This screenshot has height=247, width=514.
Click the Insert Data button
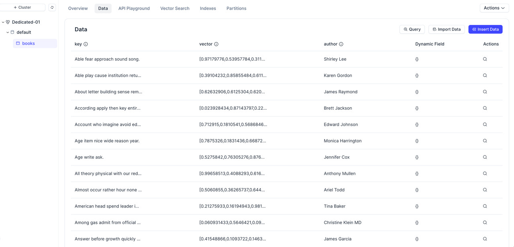click(485, 29)
